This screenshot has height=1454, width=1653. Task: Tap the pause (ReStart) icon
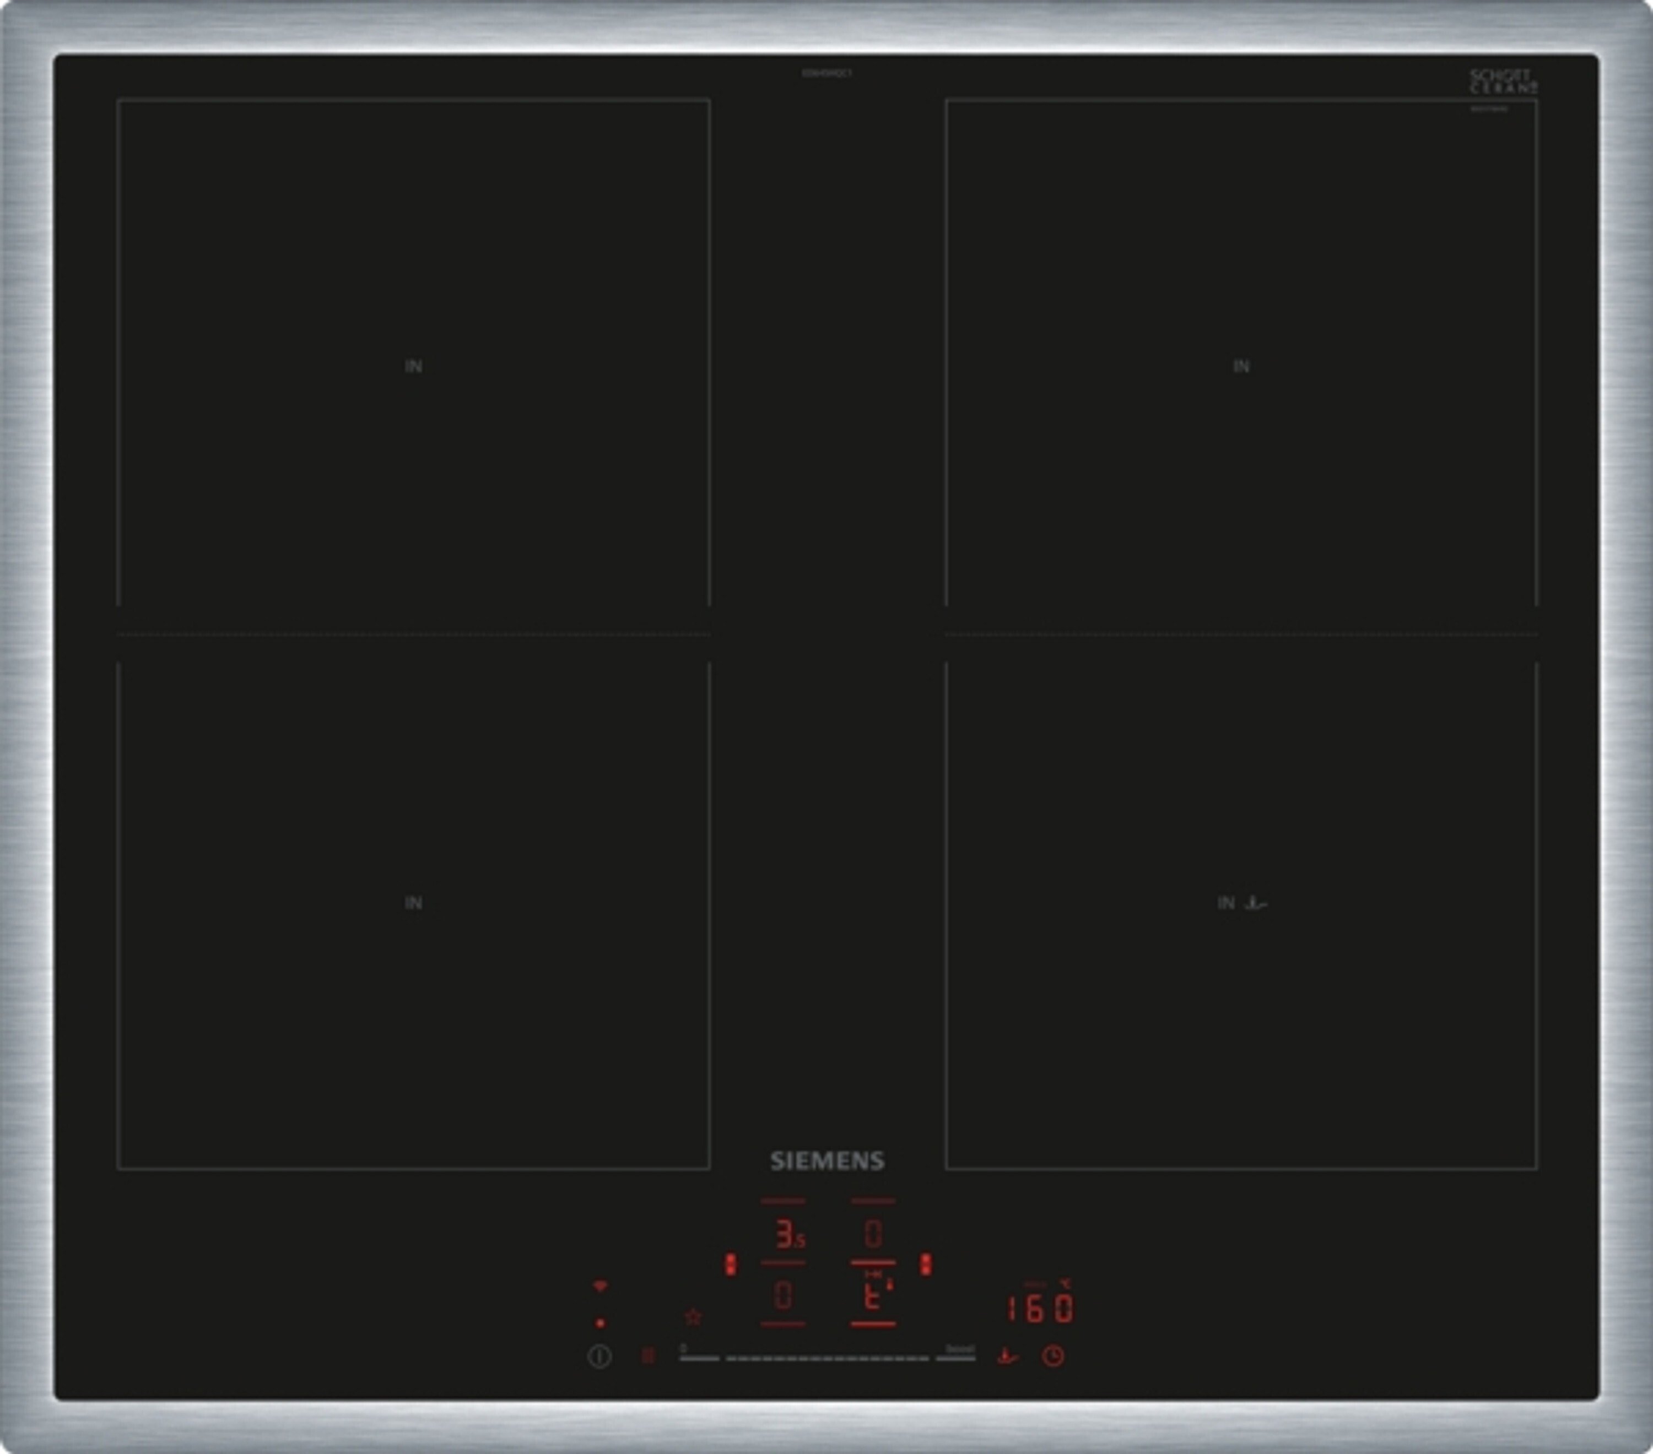pos(648,1355)
